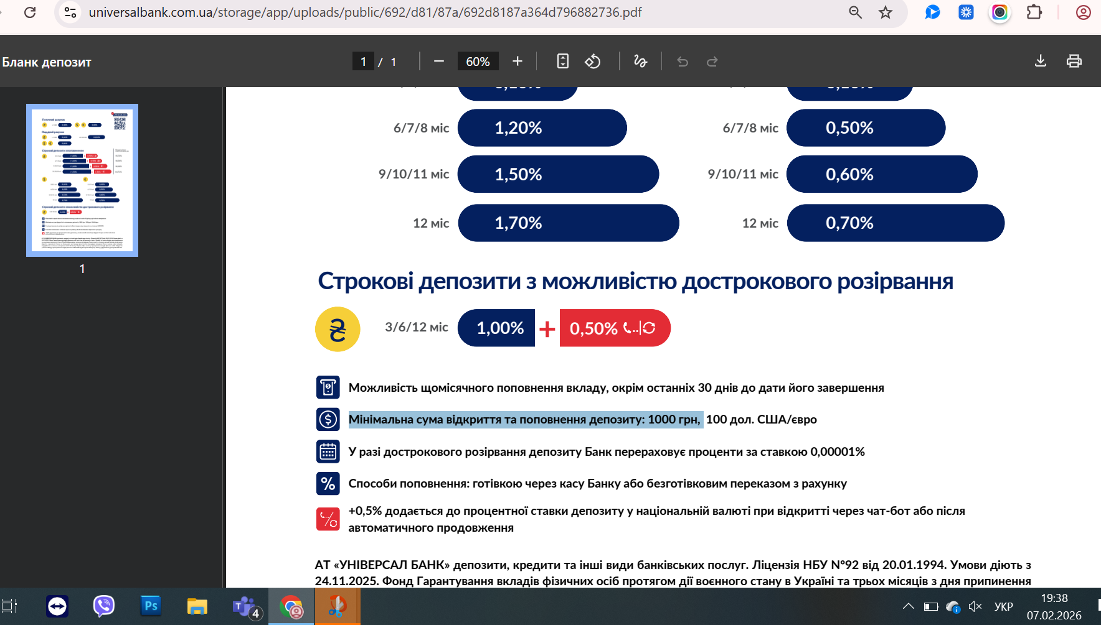The width and height of the screenshot is (1101, 625).
Task: Open Viber from the taskbar
Action: [104, 606]
